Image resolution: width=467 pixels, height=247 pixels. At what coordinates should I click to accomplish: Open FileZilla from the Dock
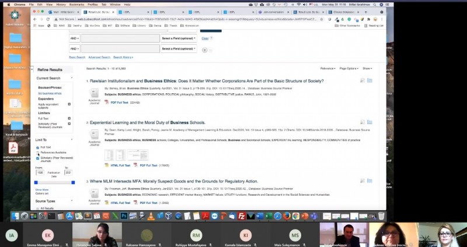coord(242,216)
